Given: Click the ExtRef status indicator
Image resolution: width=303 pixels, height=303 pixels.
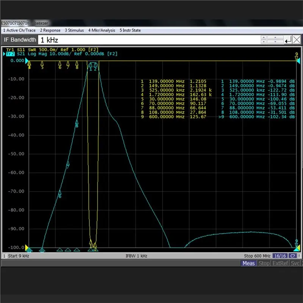Looking at the screenshot, I should tap(280, 264).
